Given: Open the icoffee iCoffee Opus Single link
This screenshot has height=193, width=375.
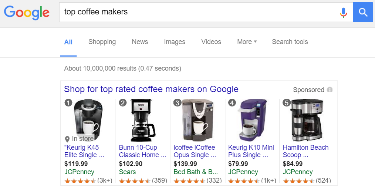Looking at the screenshot, I should [x=194, y=151].
